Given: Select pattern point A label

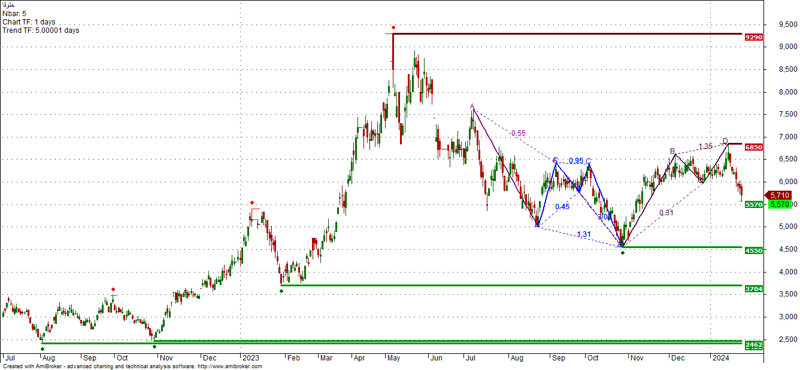Looking at the screenshot, I should coord(472,106).
